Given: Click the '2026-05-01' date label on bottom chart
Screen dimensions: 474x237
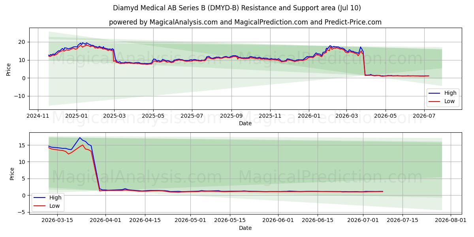Looking at the screenshot, I should (x=190, y=221).
